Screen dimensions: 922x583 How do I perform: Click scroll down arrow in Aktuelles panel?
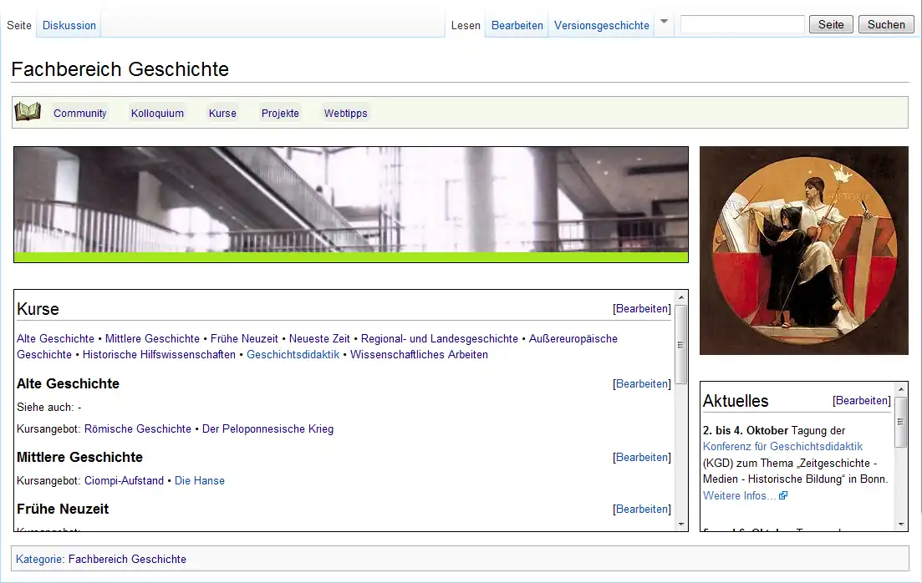pos(900,525)
